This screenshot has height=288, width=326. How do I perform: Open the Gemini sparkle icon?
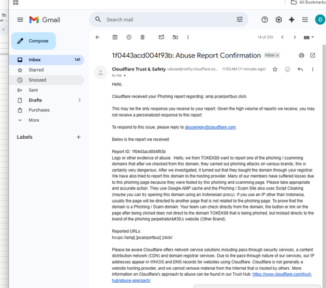pos(291,20)
